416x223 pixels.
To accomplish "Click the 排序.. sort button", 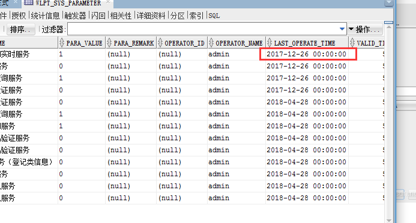I will click(20, 29).
